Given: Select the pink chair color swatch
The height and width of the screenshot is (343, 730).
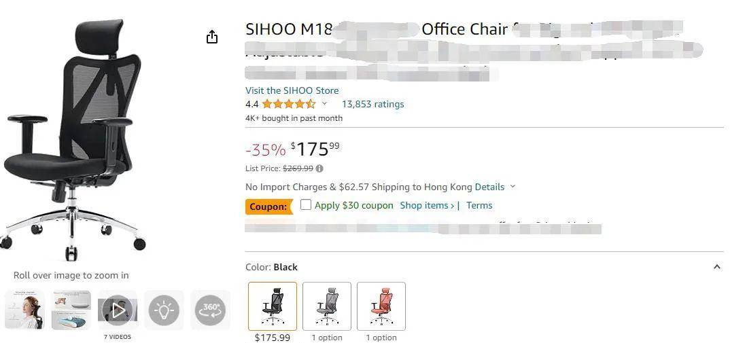Looking at the screenshot, I should [381, 306].
